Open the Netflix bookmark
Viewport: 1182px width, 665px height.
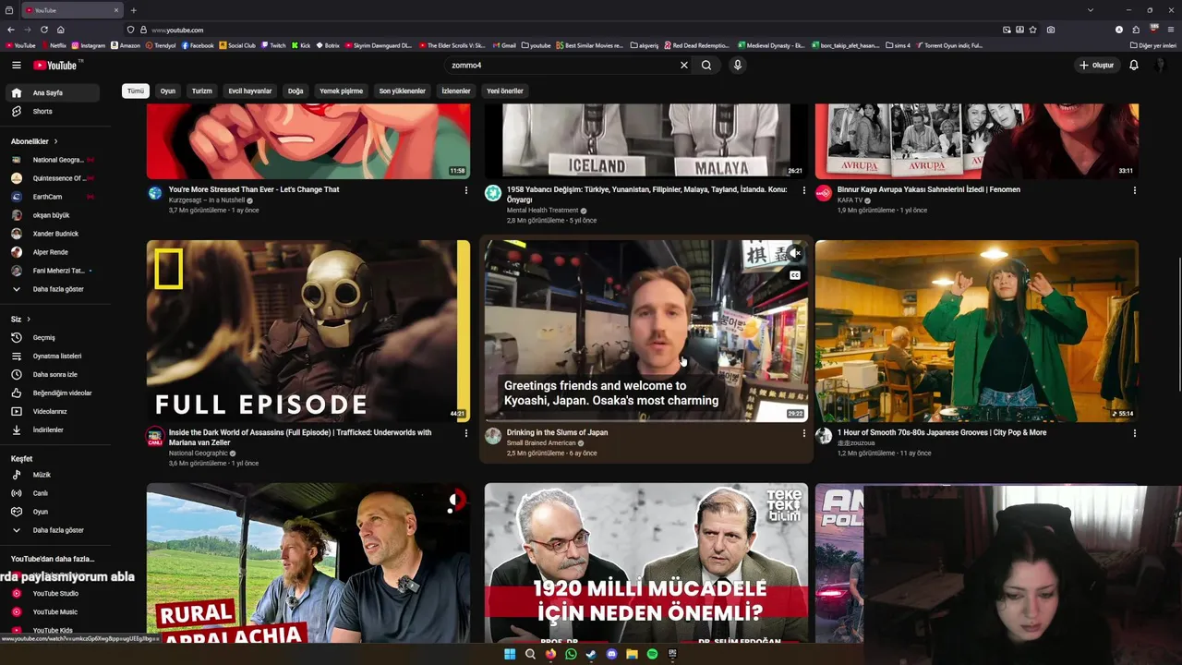click(54, 45)
